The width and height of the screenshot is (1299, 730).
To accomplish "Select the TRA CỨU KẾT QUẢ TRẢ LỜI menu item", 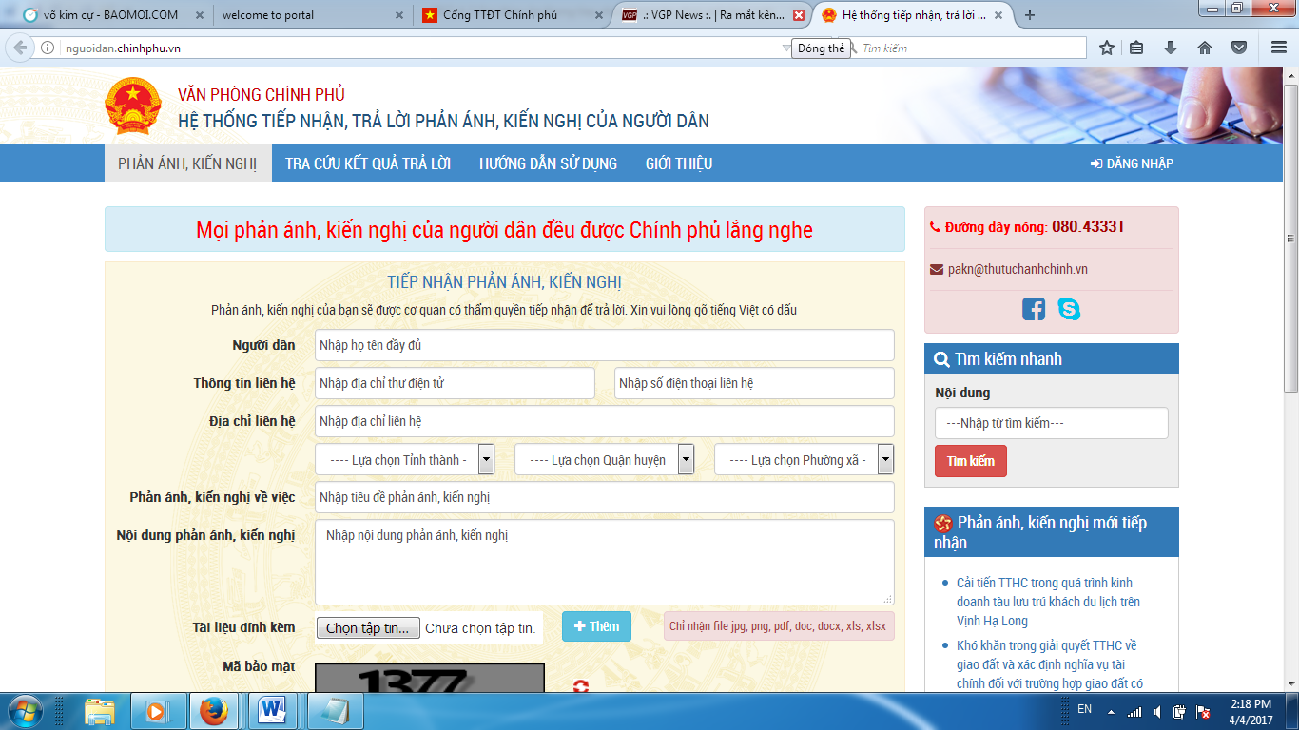I will click(369, 163).
